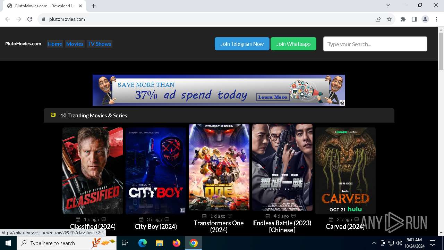444x250 pixels.
Task: Open File Explorer from taskbar
Action: point(160,243)
